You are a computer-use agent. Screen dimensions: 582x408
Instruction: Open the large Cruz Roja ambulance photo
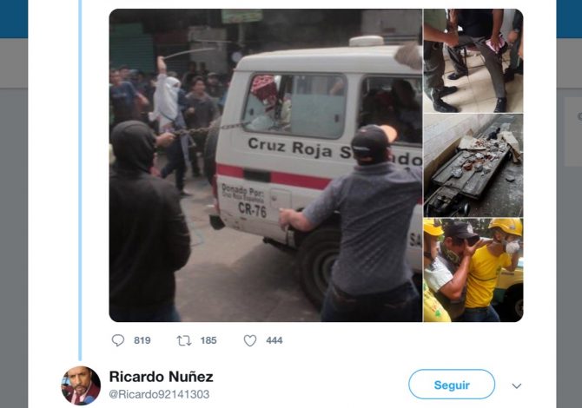(x=266, y=165)
